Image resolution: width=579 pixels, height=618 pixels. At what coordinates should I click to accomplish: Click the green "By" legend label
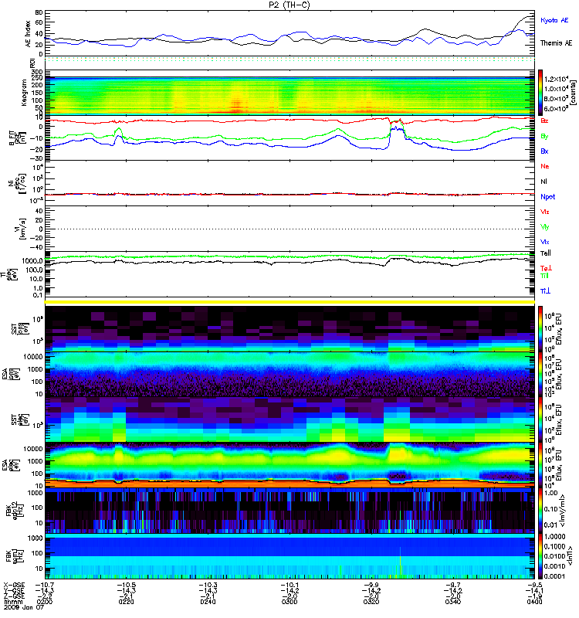coord(544,137)
